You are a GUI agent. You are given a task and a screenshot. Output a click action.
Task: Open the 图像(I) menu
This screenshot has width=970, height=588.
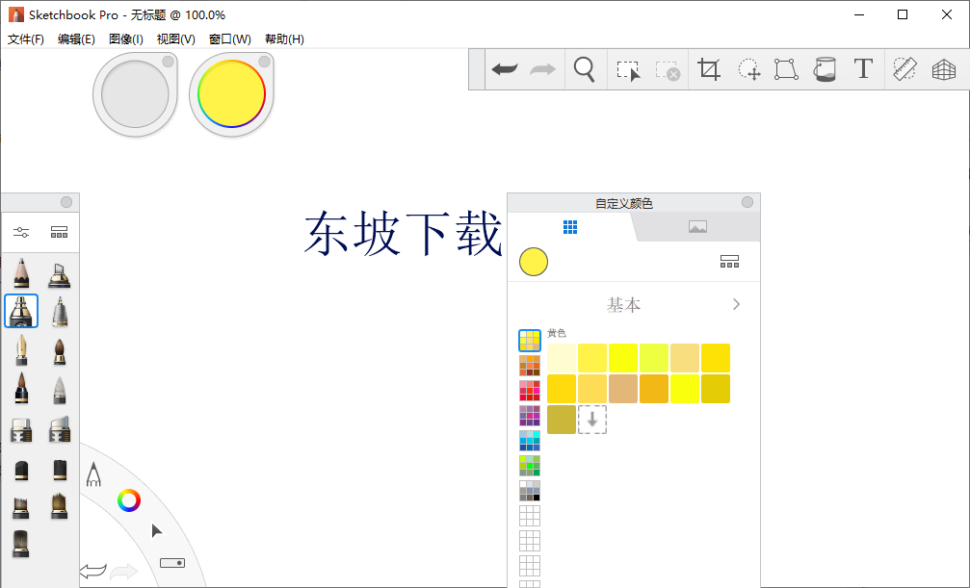tap(127, 39)
